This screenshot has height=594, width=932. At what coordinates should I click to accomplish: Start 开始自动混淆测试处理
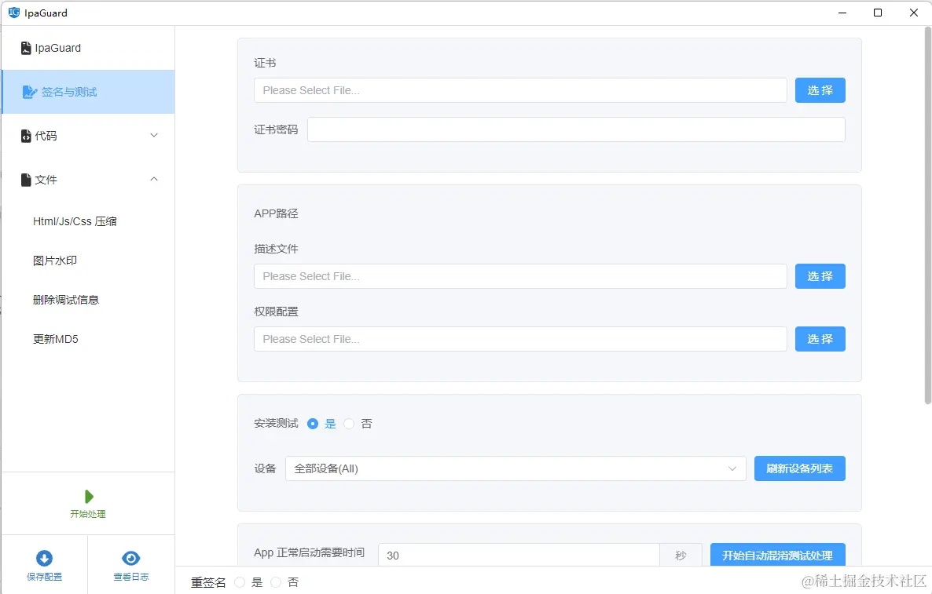777,553
